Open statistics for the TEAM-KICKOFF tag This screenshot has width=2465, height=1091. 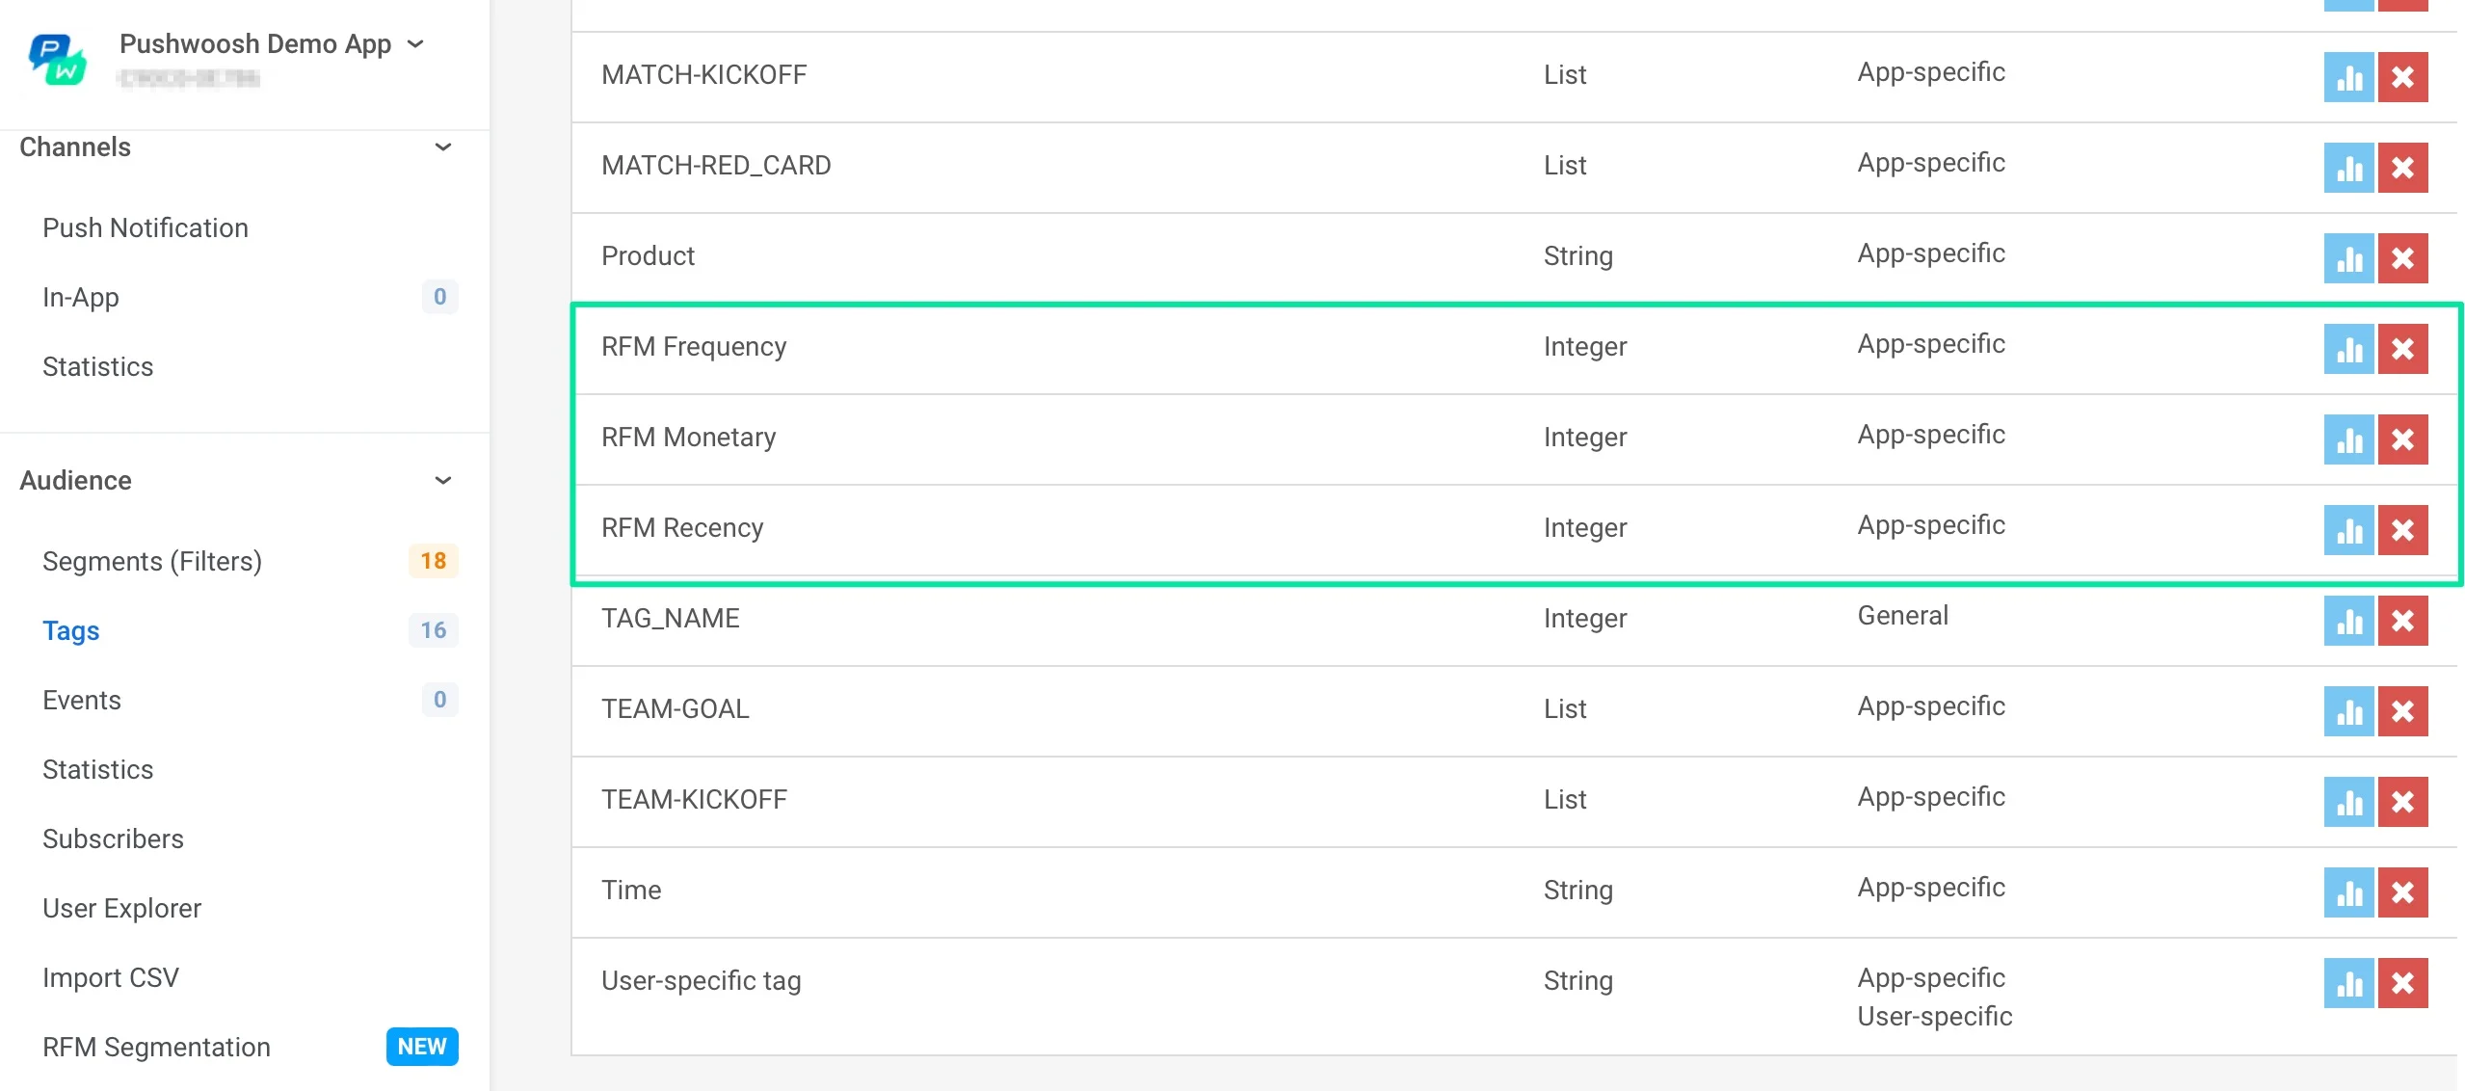coord(2349,802)
